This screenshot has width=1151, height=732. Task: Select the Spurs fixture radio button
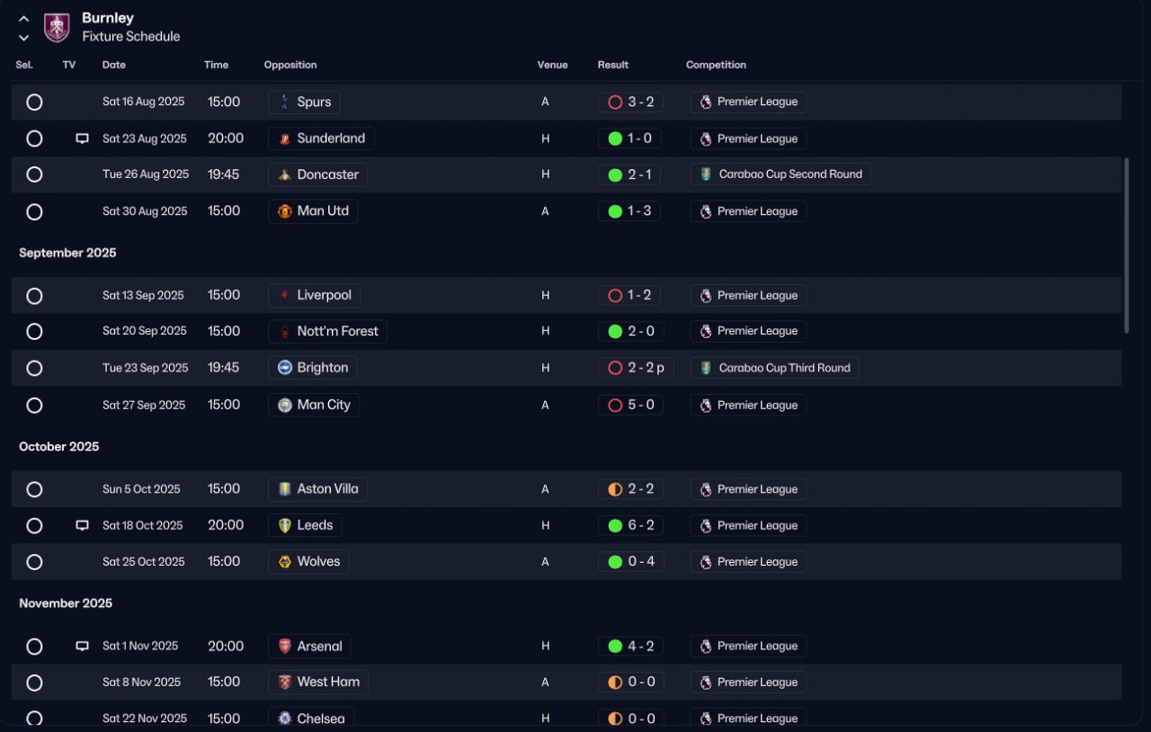pos(34,103)
